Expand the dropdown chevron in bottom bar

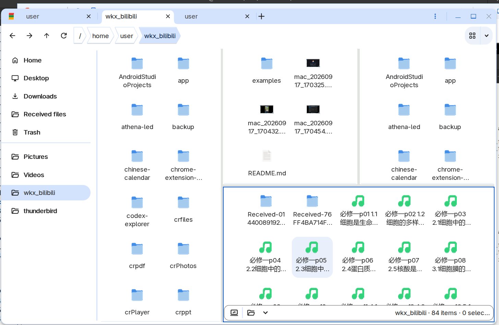[x=265, y=313]
